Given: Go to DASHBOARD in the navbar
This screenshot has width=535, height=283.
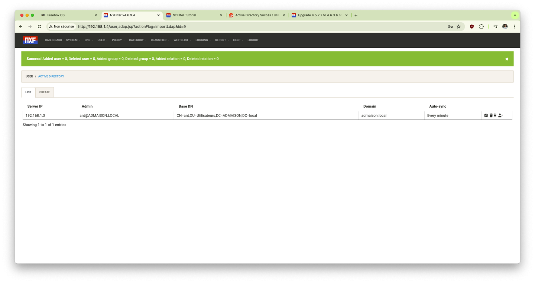Looking at the screenshot, I should (x=53, y=40).
